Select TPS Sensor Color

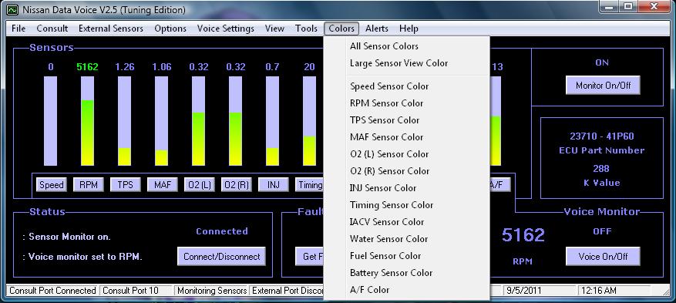406,120
